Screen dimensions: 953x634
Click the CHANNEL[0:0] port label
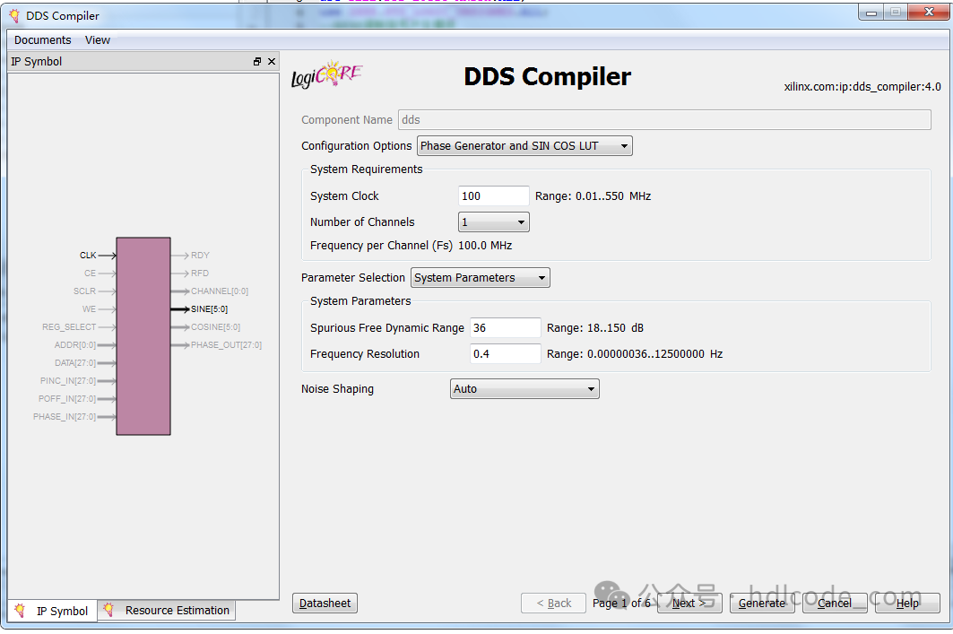(x=220, y=291)
